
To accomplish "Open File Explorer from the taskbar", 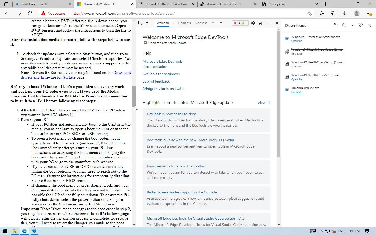I will [x=15, y=231].
